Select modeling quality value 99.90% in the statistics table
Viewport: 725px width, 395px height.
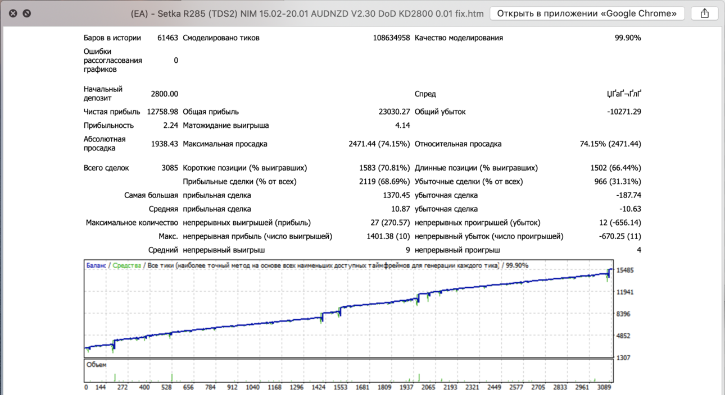tap(628, 38)
